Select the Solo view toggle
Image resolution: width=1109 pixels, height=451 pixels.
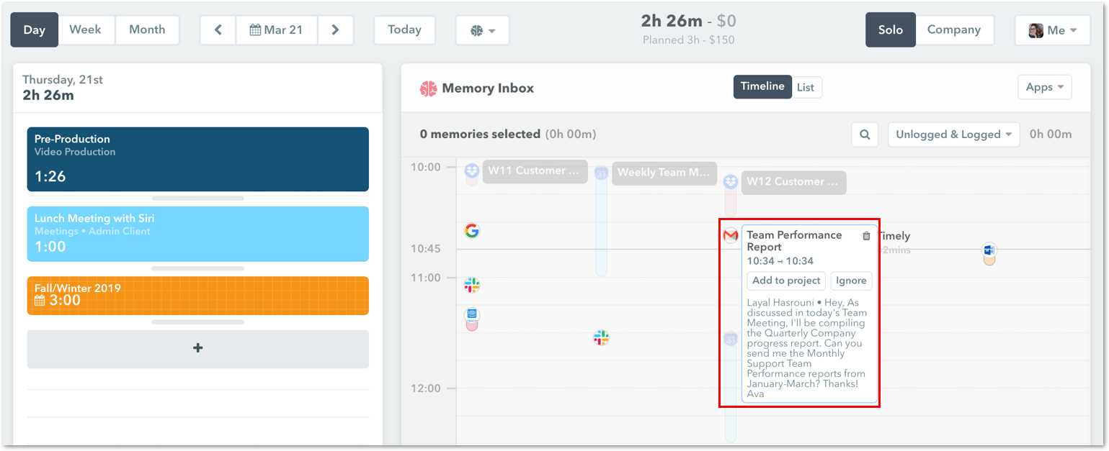pyautogui.click(x=890, y=29)
